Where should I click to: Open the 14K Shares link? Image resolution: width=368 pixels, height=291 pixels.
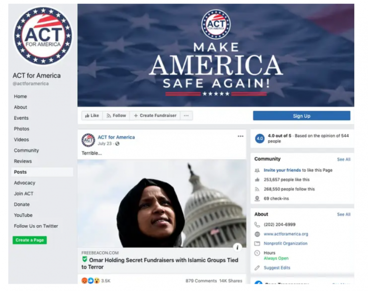point(231,281)
